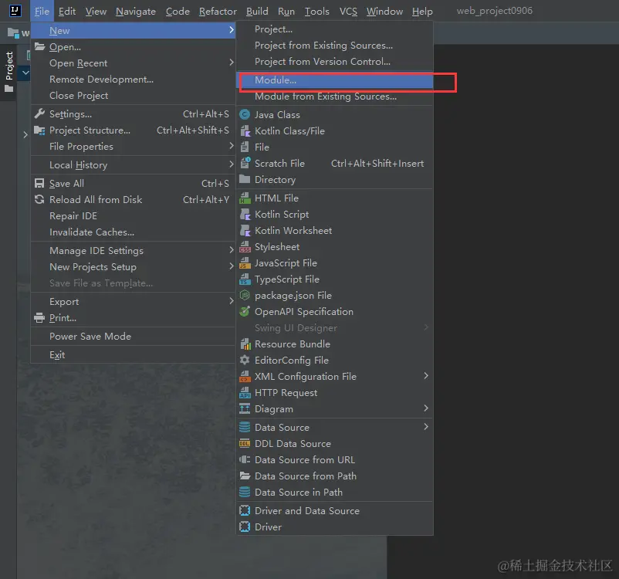Click the Project Structure icon
The image size is (619, 579).
tap(39, 130)
